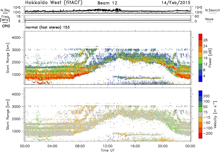Pick the red bottom Velocity colorbar segment
This screenshot has height=152, width=220.
coord(200,136)
